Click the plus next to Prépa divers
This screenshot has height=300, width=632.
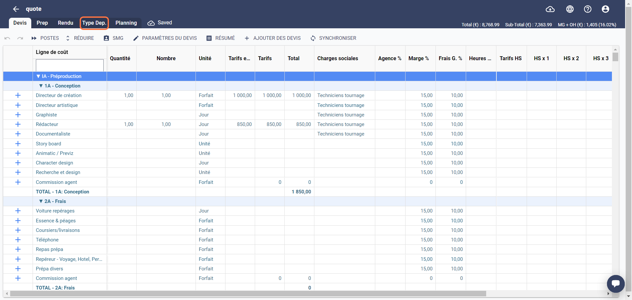click(18, 269)
